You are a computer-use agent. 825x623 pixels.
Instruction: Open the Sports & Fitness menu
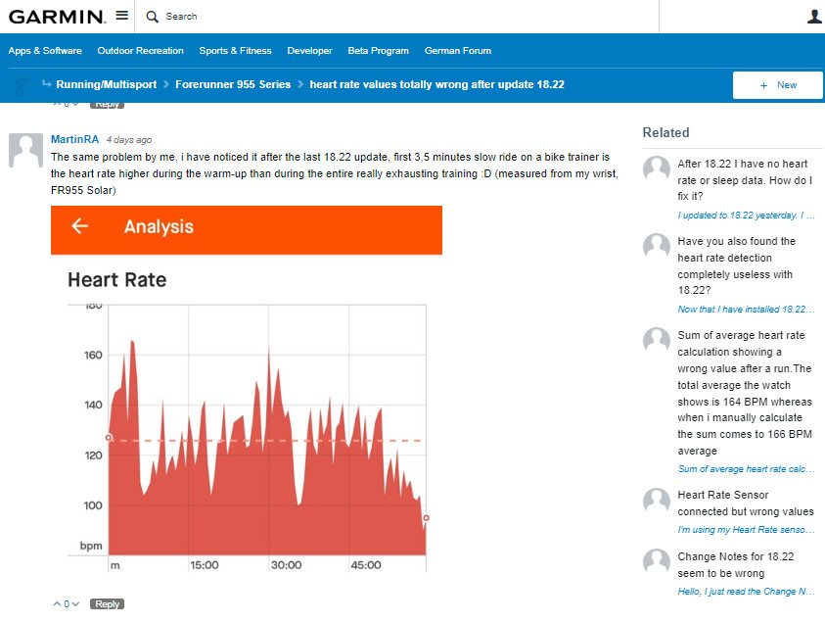click(x=235, y=51)
